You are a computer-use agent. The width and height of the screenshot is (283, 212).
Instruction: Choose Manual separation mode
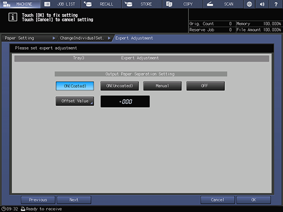coord(163,86)
